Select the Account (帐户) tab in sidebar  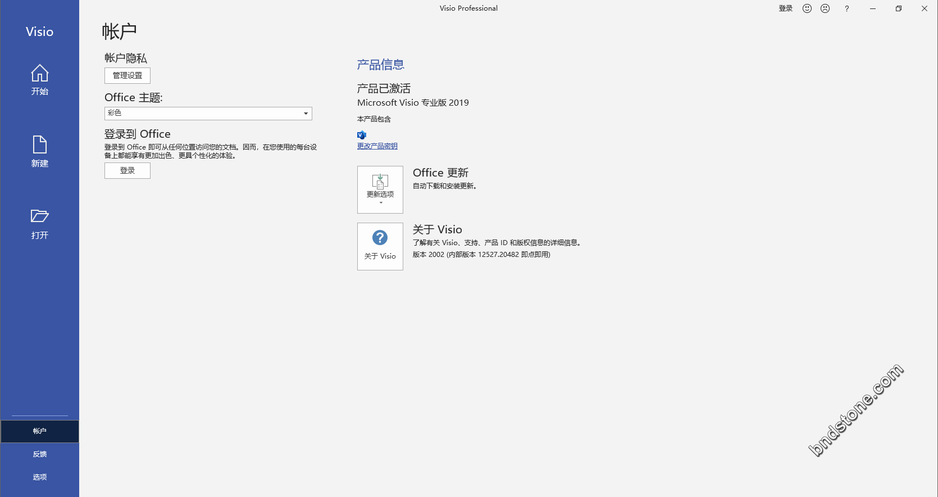[39, 431]
